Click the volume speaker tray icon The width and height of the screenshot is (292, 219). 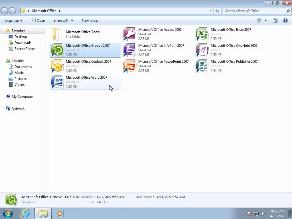click(263, 214)
